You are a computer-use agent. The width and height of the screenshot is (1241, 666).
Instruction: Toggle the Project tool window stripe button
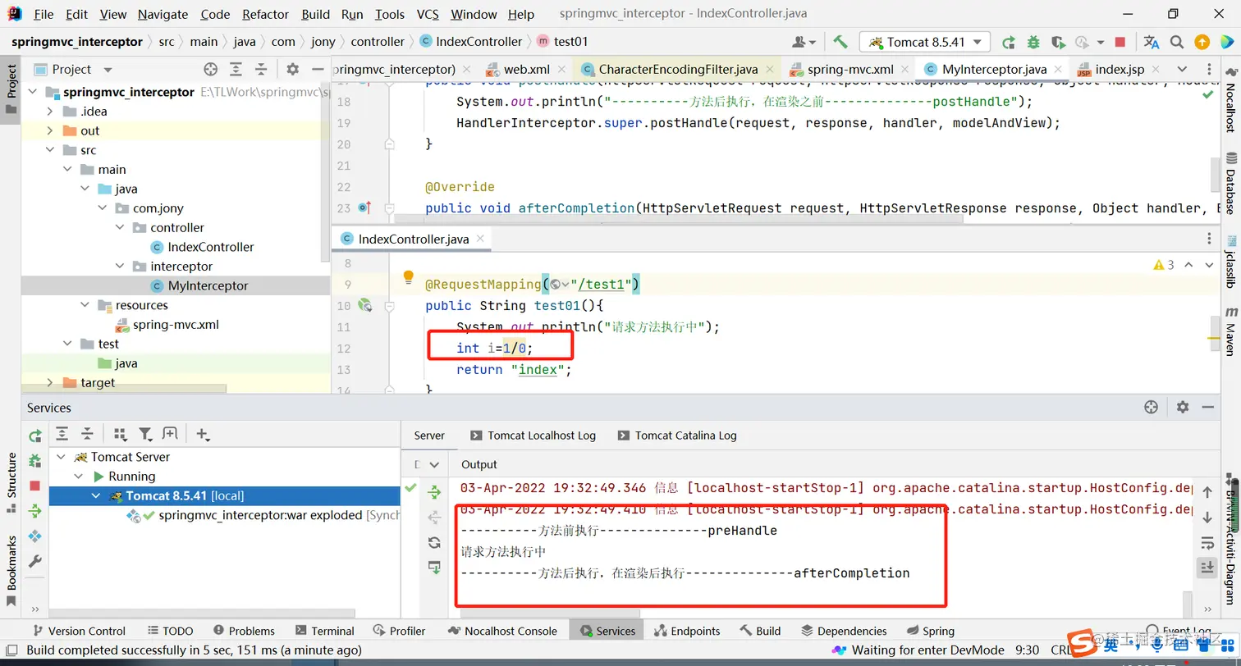11,90
